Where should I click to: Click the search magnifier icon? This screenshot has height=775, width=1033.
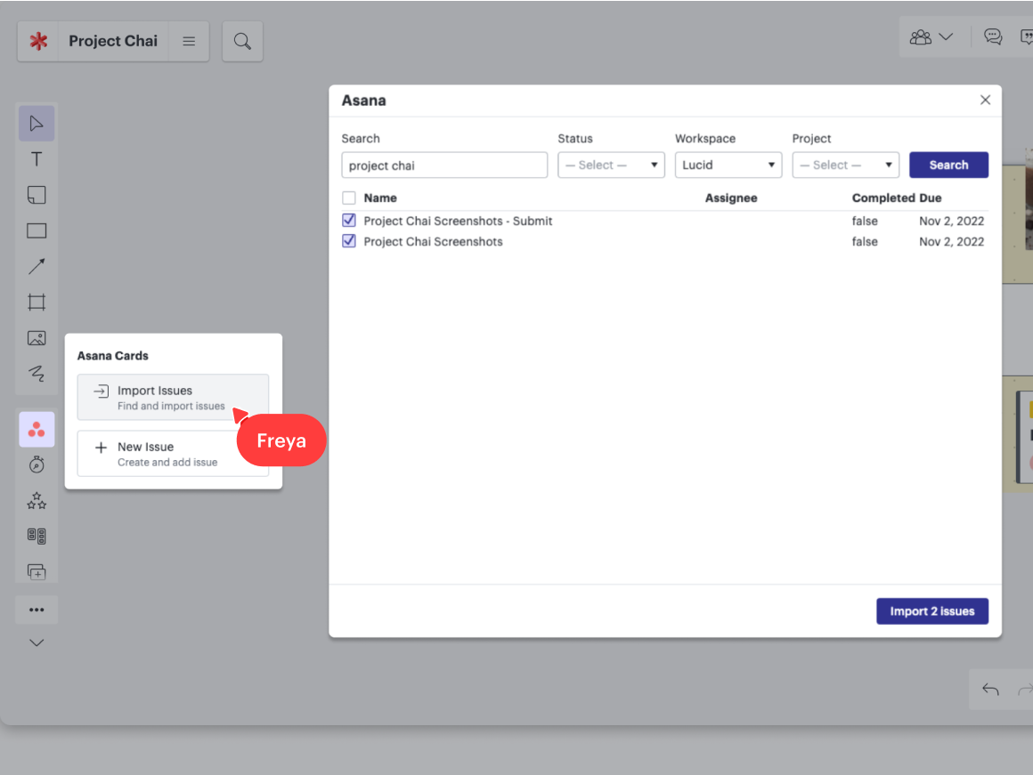click(x=242, y=42)
